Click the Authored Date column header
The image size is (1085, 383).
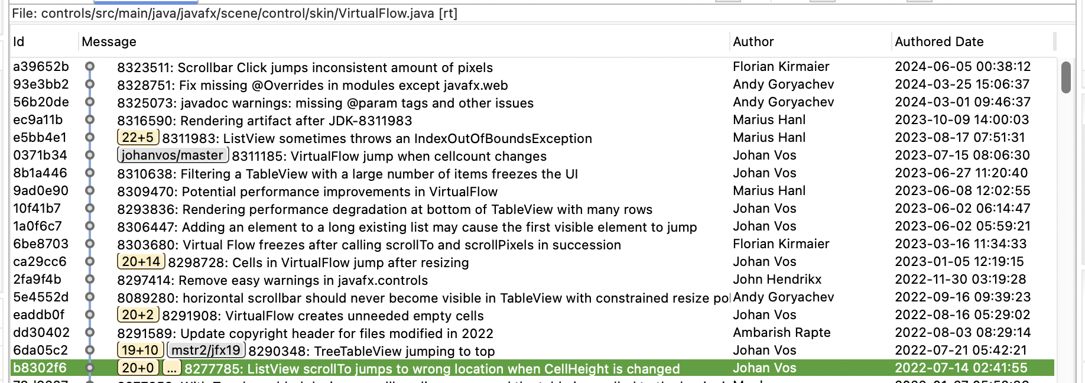pos(938,42)
